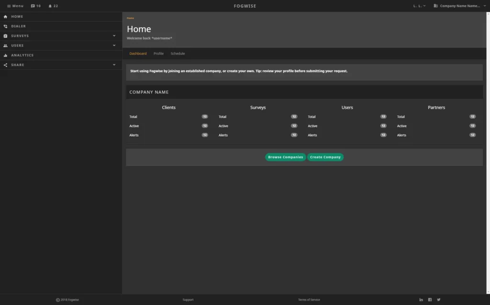This screenshot has width=490, height=305.
Task: Click the COMPANY NAME panel header
Action: click(304, 92)
